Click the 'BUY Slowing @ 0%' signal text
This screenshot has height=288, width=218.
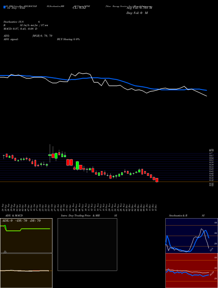68,39
